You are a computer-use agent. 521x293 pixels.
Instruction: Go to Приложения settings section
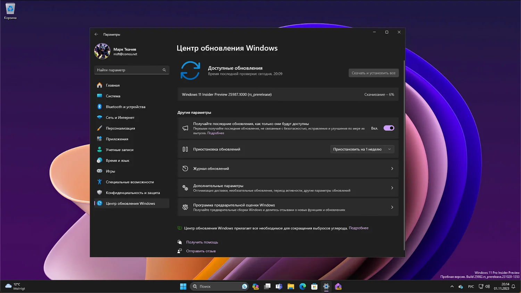coord(132,139)
